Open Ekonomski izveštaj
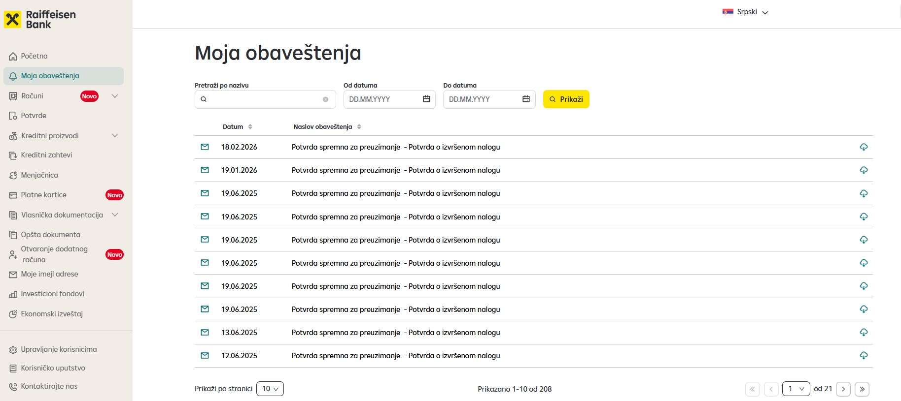 (x=46, y=314)
